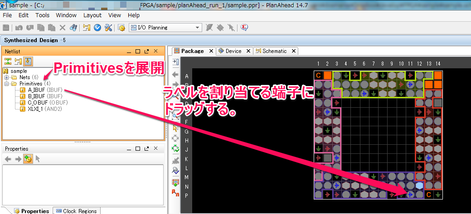The height and width of the screenshot is (214, 471).
Task: Toggle the highlighted Properties panel settings icon
Action: point(28,159)
